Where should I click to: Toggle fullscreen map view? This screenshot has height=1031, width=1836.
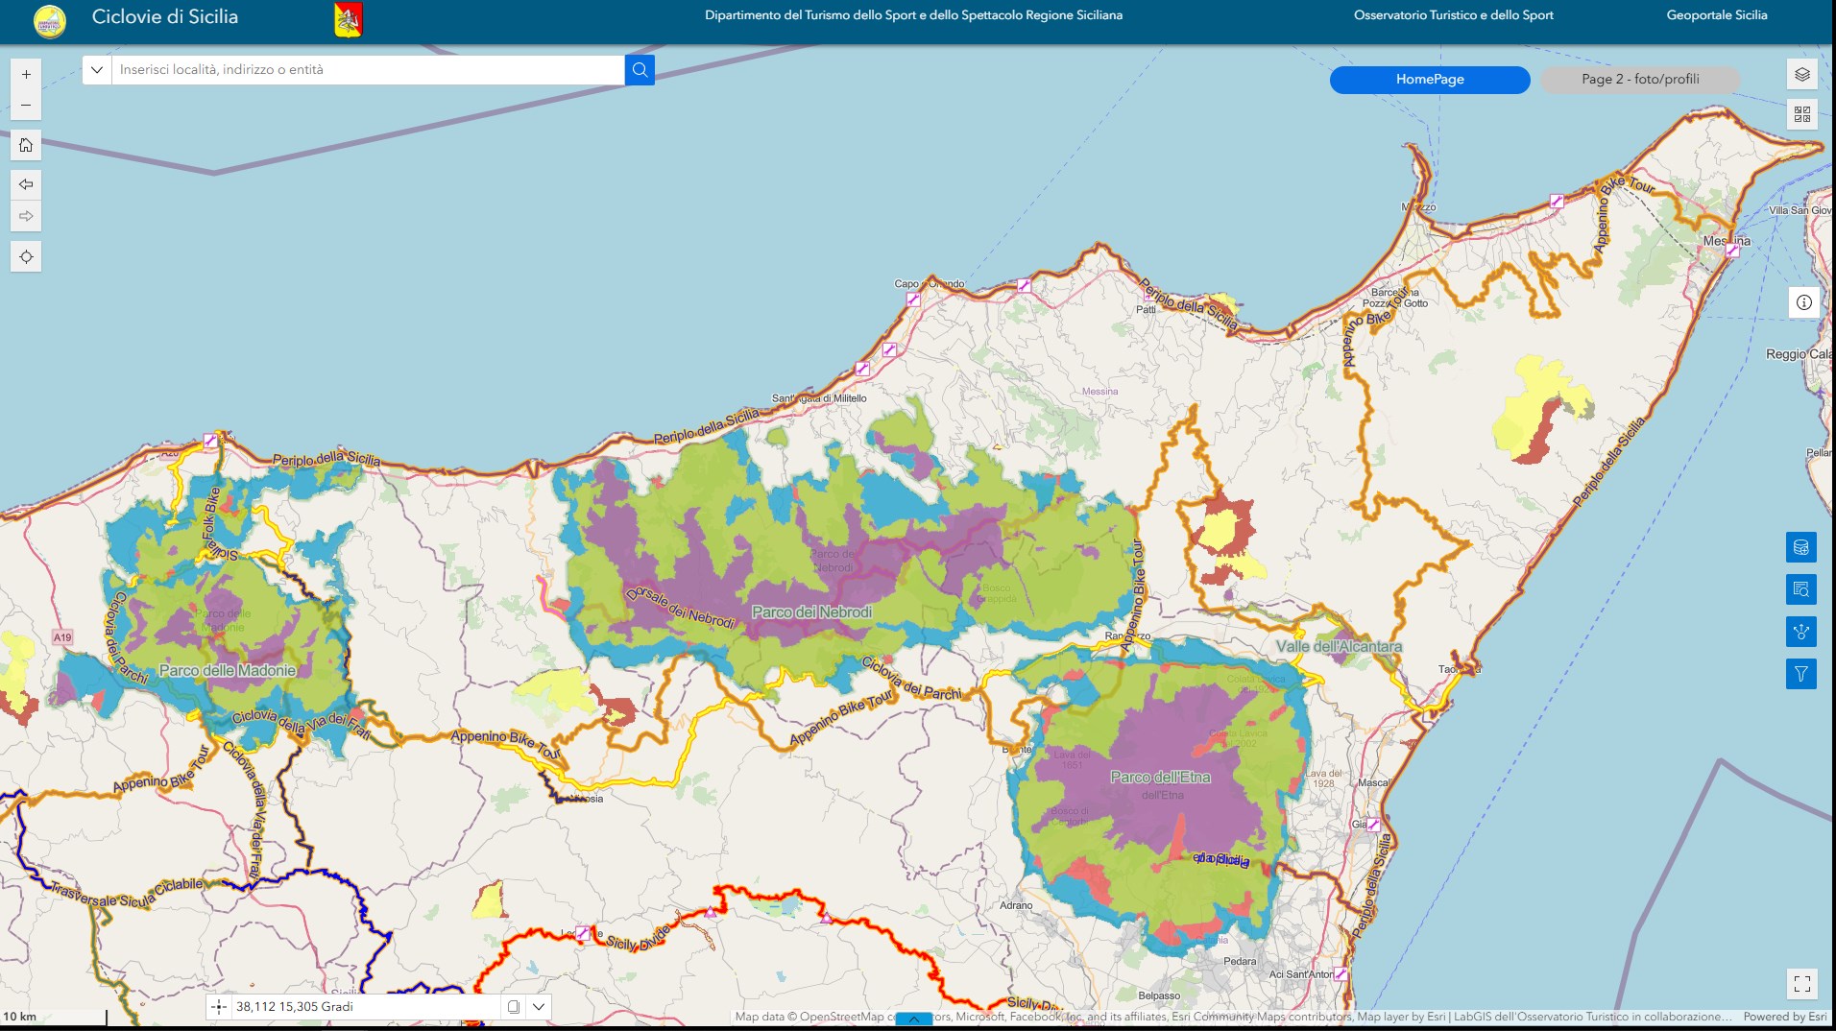pos(1802,984)
